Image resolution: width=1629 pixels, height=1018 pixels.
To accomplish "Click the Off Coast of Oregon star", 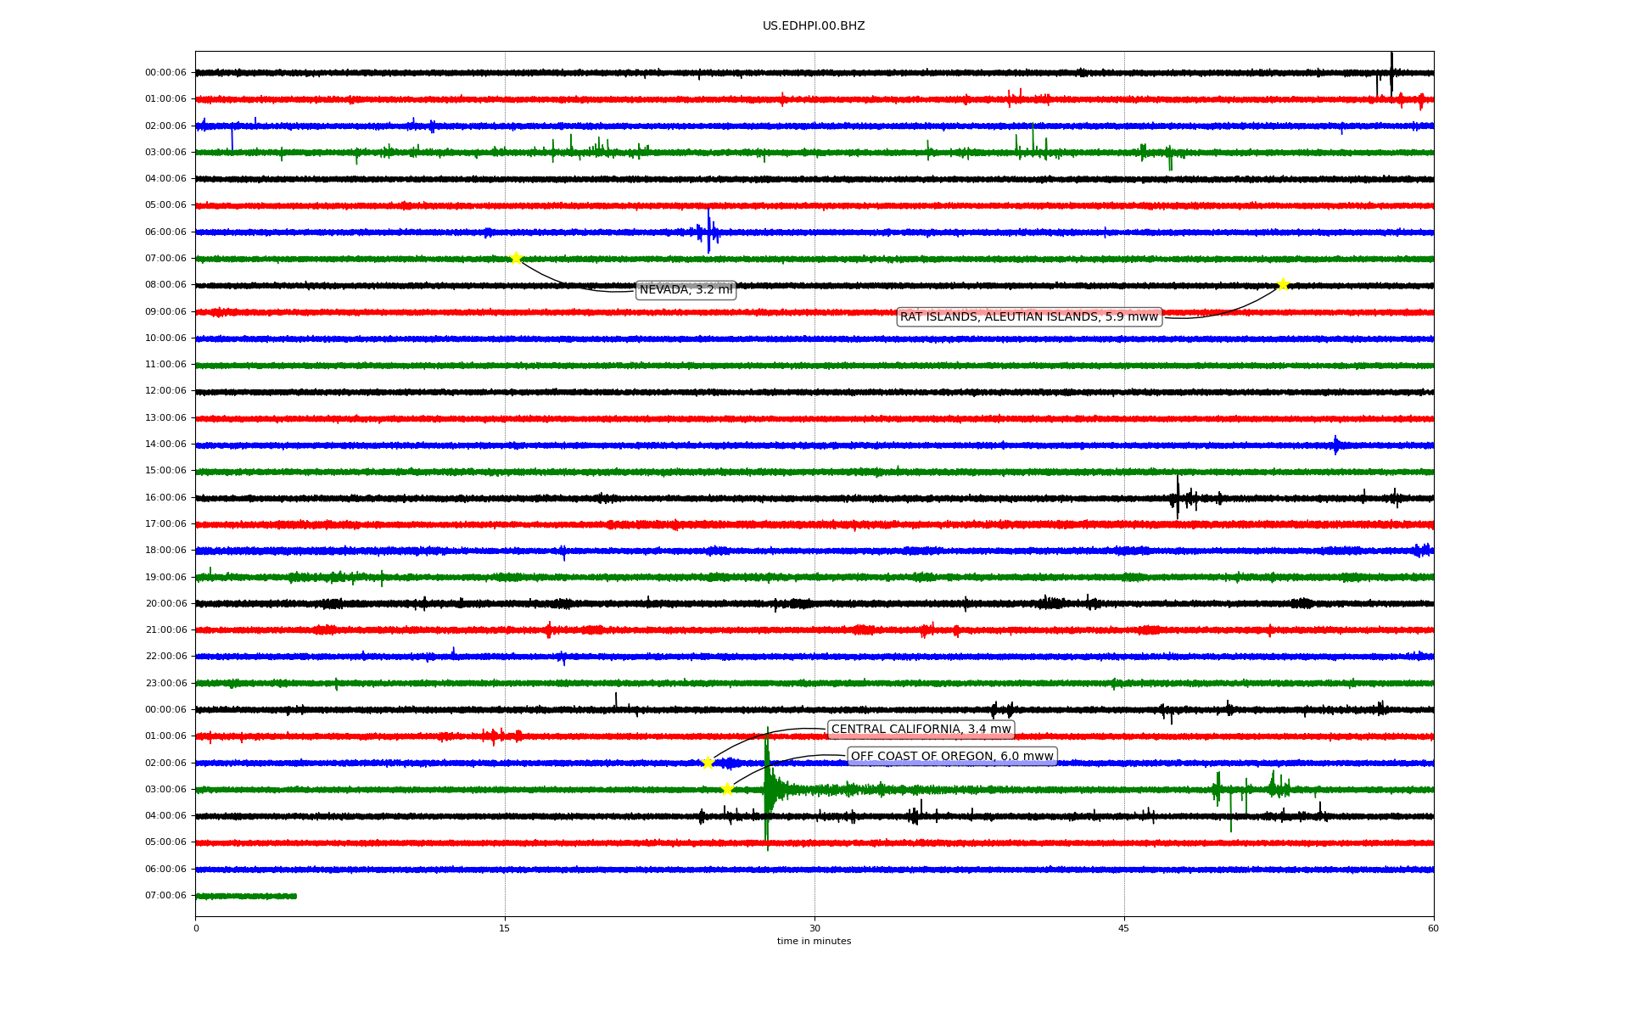I will pos(727,789).
